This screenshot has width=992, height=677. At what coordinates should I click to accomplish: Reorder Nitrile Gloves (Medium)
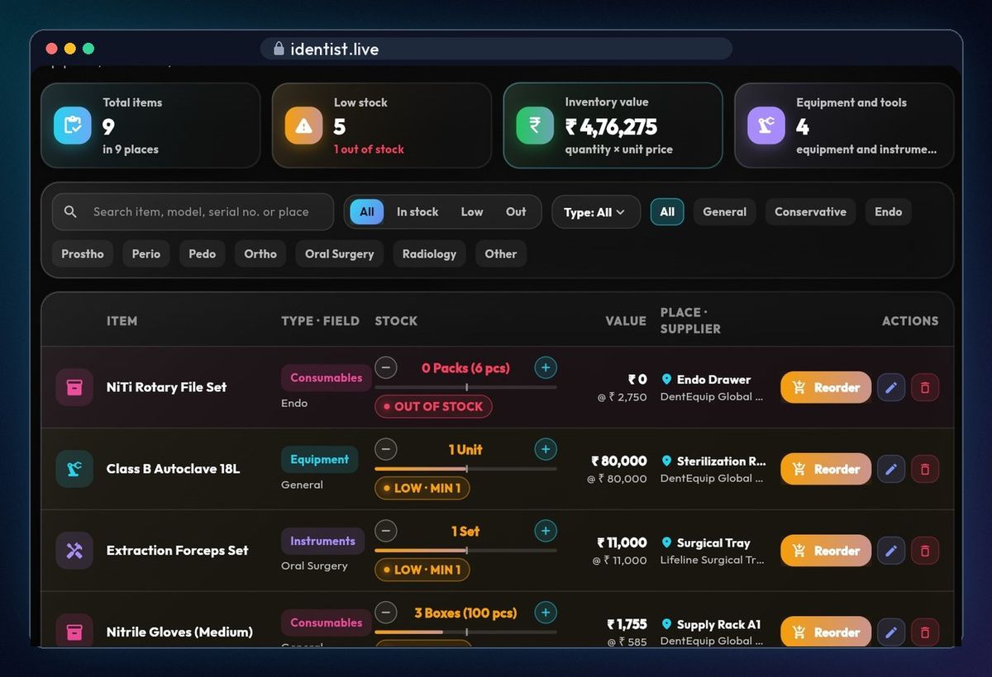[x=826, y=632]
